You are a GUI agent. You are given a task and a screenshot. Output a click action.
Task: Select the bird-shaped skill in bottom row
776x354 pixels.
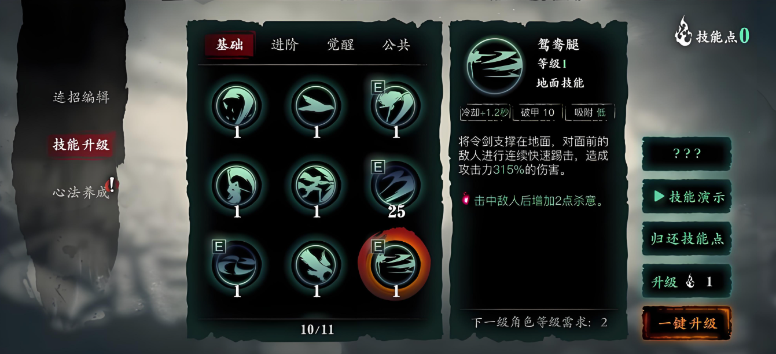pyautogui.click(x=316, y=264)
